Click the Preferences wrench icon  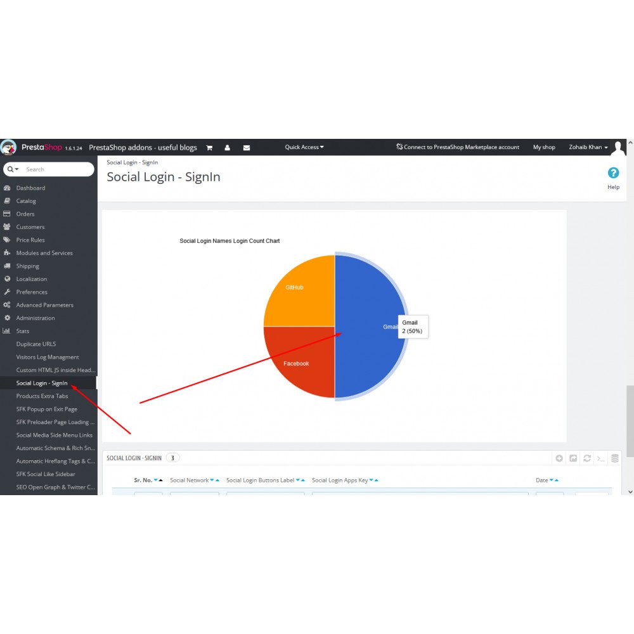(7, 292)
